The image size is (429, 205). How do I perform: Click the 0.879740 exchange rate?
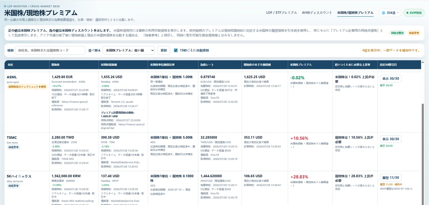pos(208,77)
